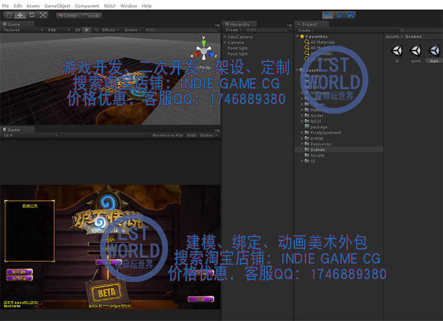Open Game panel options menu icon
443x321 pixels.
click(217, 131)
